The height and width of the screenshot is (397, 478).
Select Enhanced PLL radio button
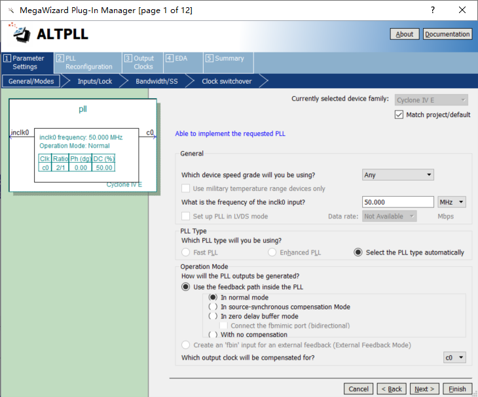point(272,252)
